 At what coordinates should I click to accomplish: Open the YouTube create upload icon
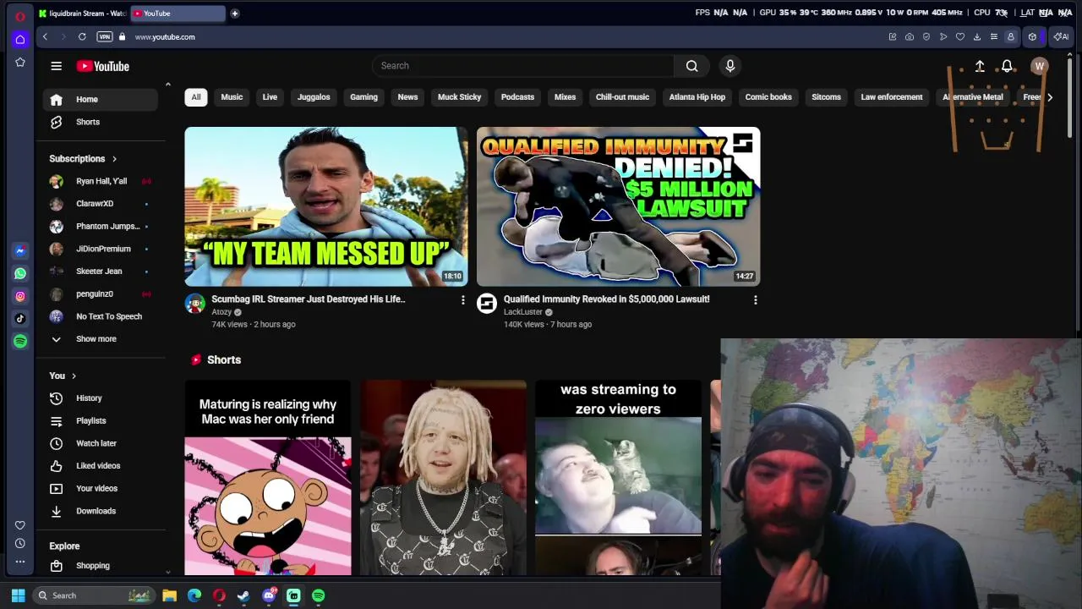[980, 66]
